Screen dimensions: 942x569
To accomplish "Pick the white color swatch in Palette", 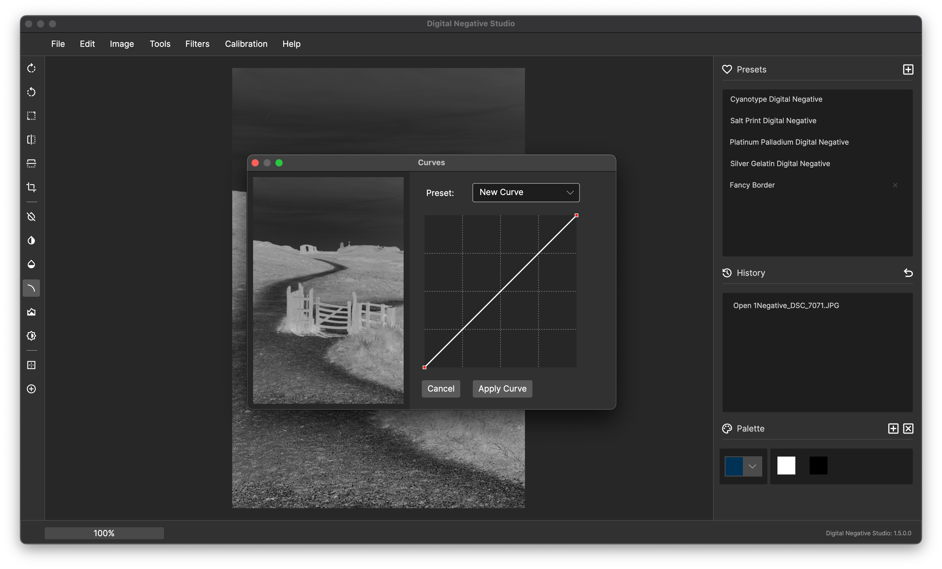I will [x=786, y=466].
